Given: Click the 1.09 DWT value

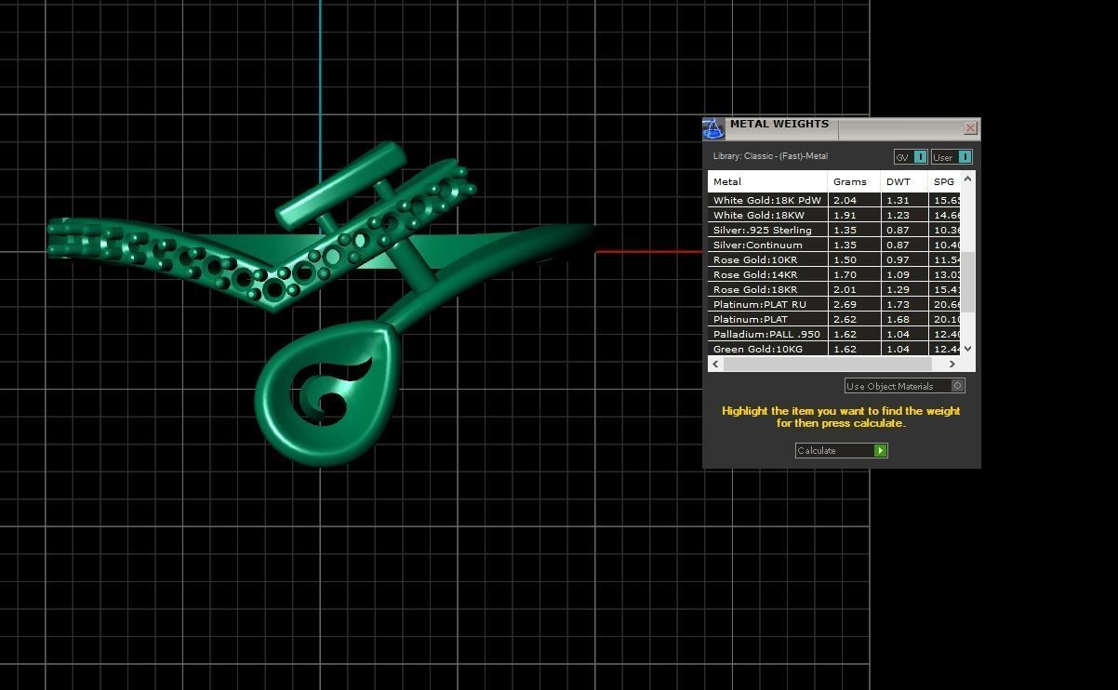Looking at the screenshot, I should [x=898, y=274].
